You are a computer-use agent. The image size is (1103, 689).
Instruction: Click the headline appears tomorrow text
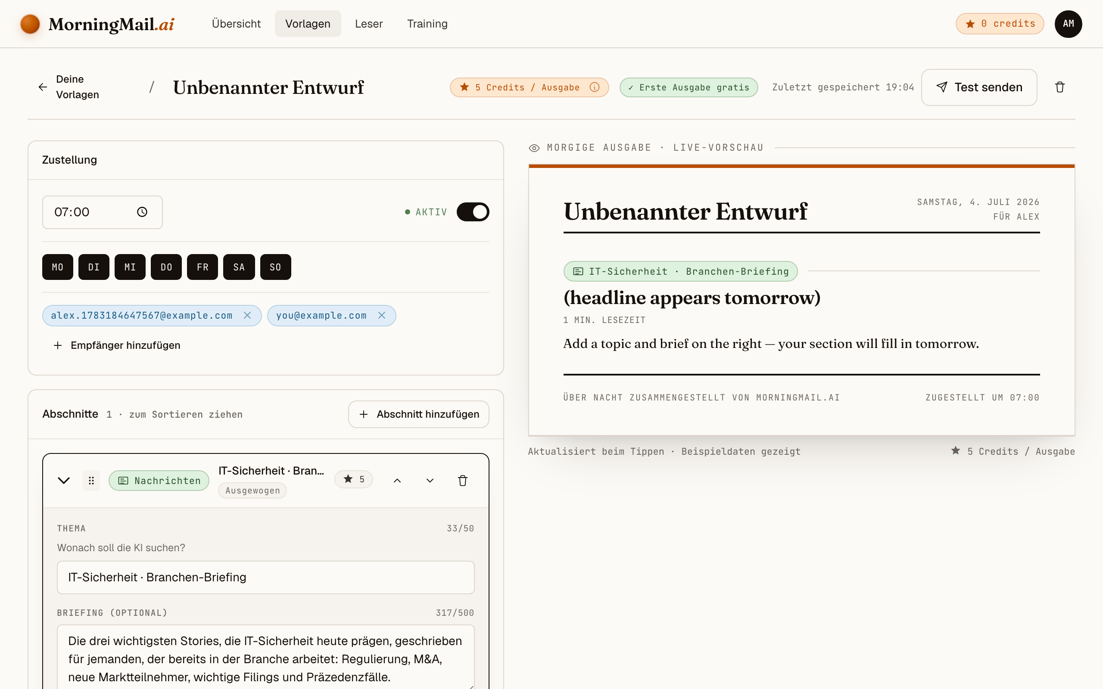692,298
